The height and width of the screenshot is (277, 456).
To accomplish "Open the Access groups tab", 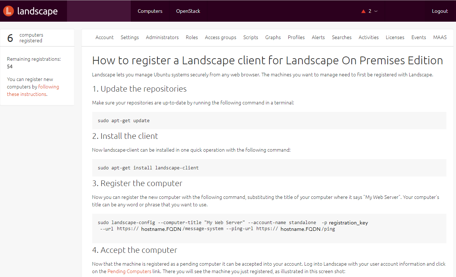I will tap(220, 37).
